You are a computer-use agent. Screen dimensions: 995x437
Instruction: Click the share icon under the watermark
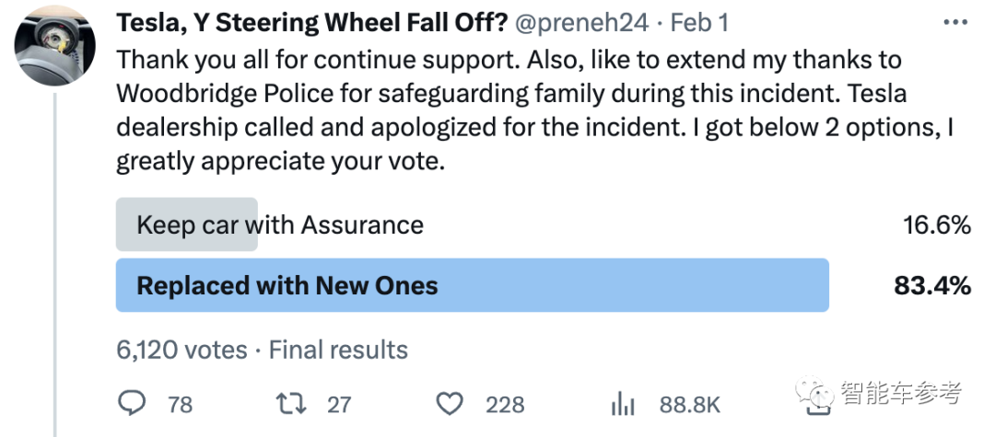point(819,409)
